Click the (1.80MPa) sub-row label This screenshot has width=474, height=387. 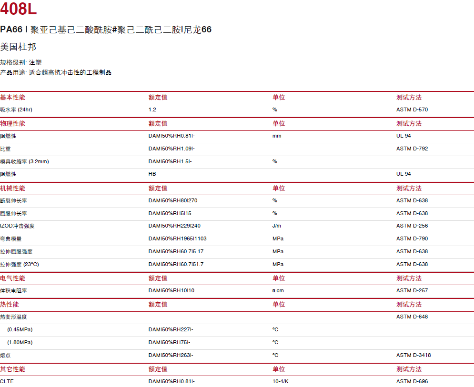click(20, 343)
